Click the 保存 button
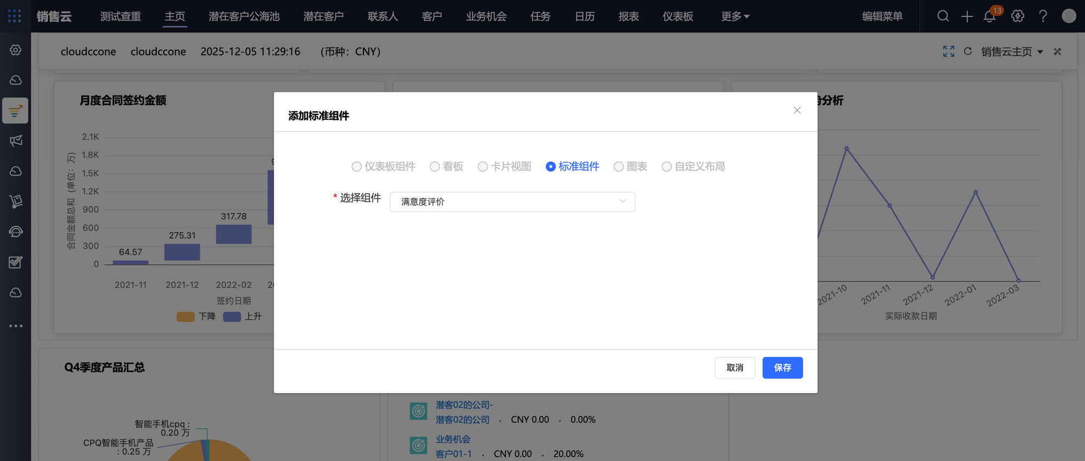The height and width of the screenshot is (461, 1085). click(782, 368)
